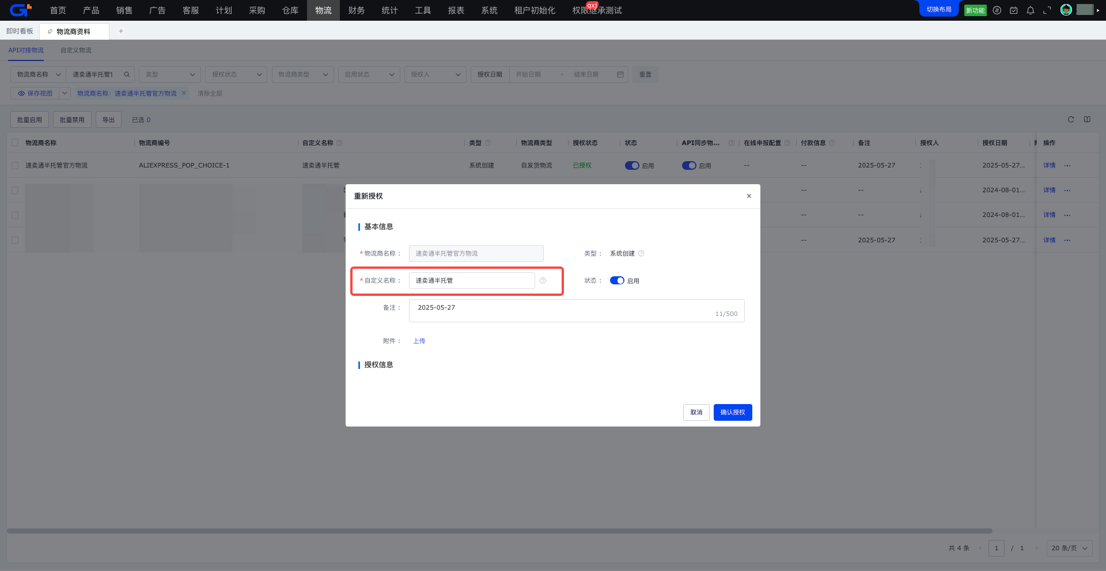Toggle the 状态 启用 switch in the dialog
This screenshot has height=571, width=1106.
coord(617,280)
